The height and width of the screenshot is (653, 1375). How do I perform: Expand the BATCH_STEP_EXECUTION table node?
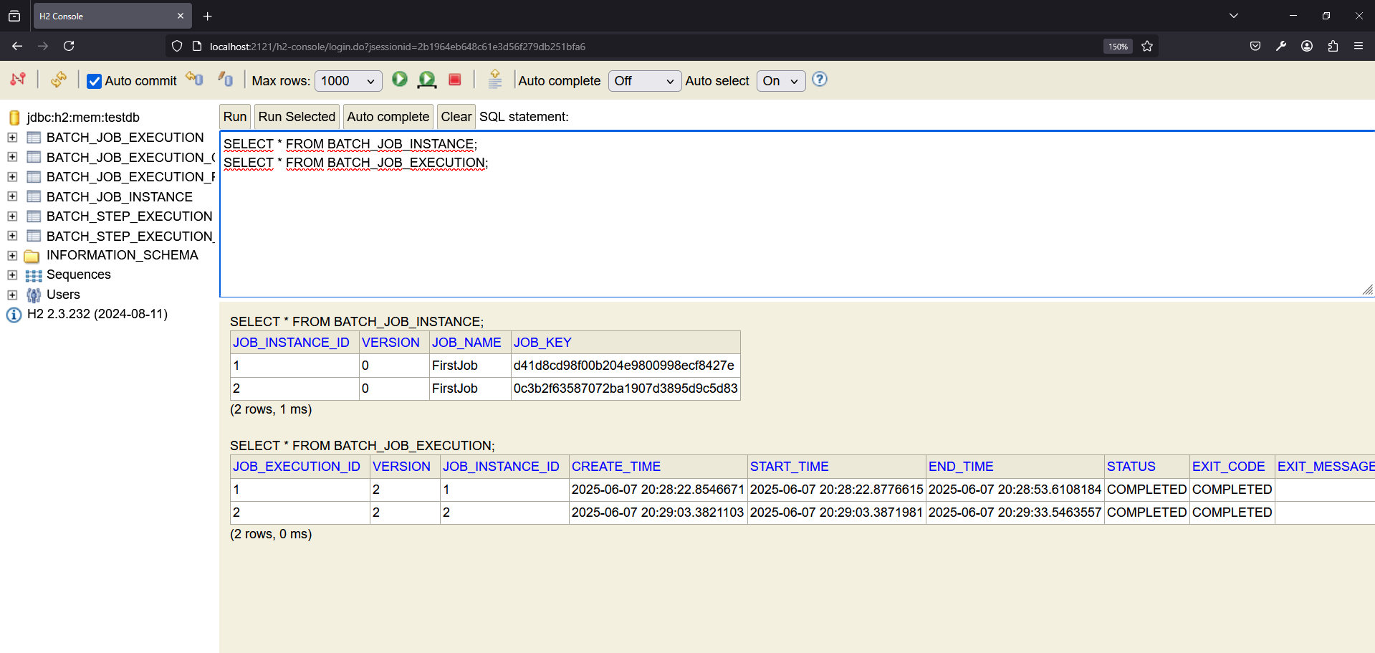click(12, 216)
